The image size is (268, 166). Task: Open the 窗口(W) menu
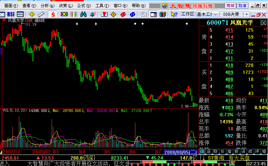pyautogui.click(x=120, y=6)
